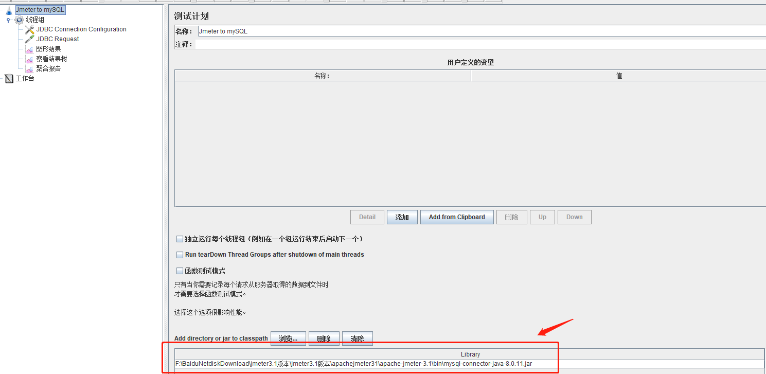Click the 名称 column header in variables table
The image size is (766, 374).
323,76
